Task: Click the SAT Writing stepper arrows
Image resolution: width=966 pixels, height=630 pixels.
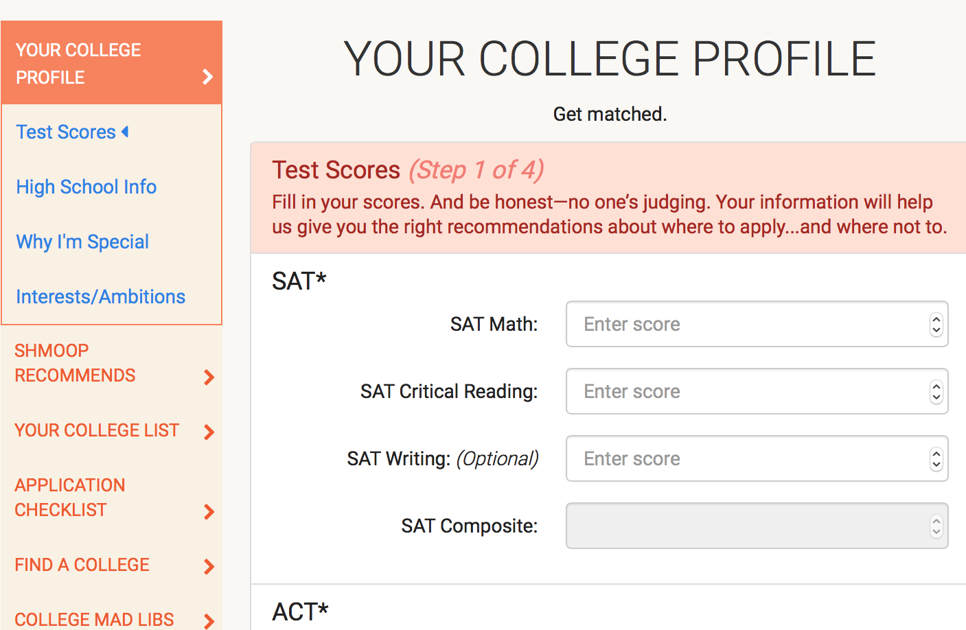Action: coord(936,459)
